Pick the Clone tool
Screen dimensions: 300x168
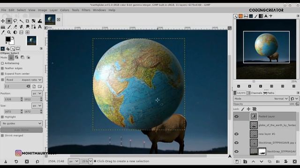point(21,27)
